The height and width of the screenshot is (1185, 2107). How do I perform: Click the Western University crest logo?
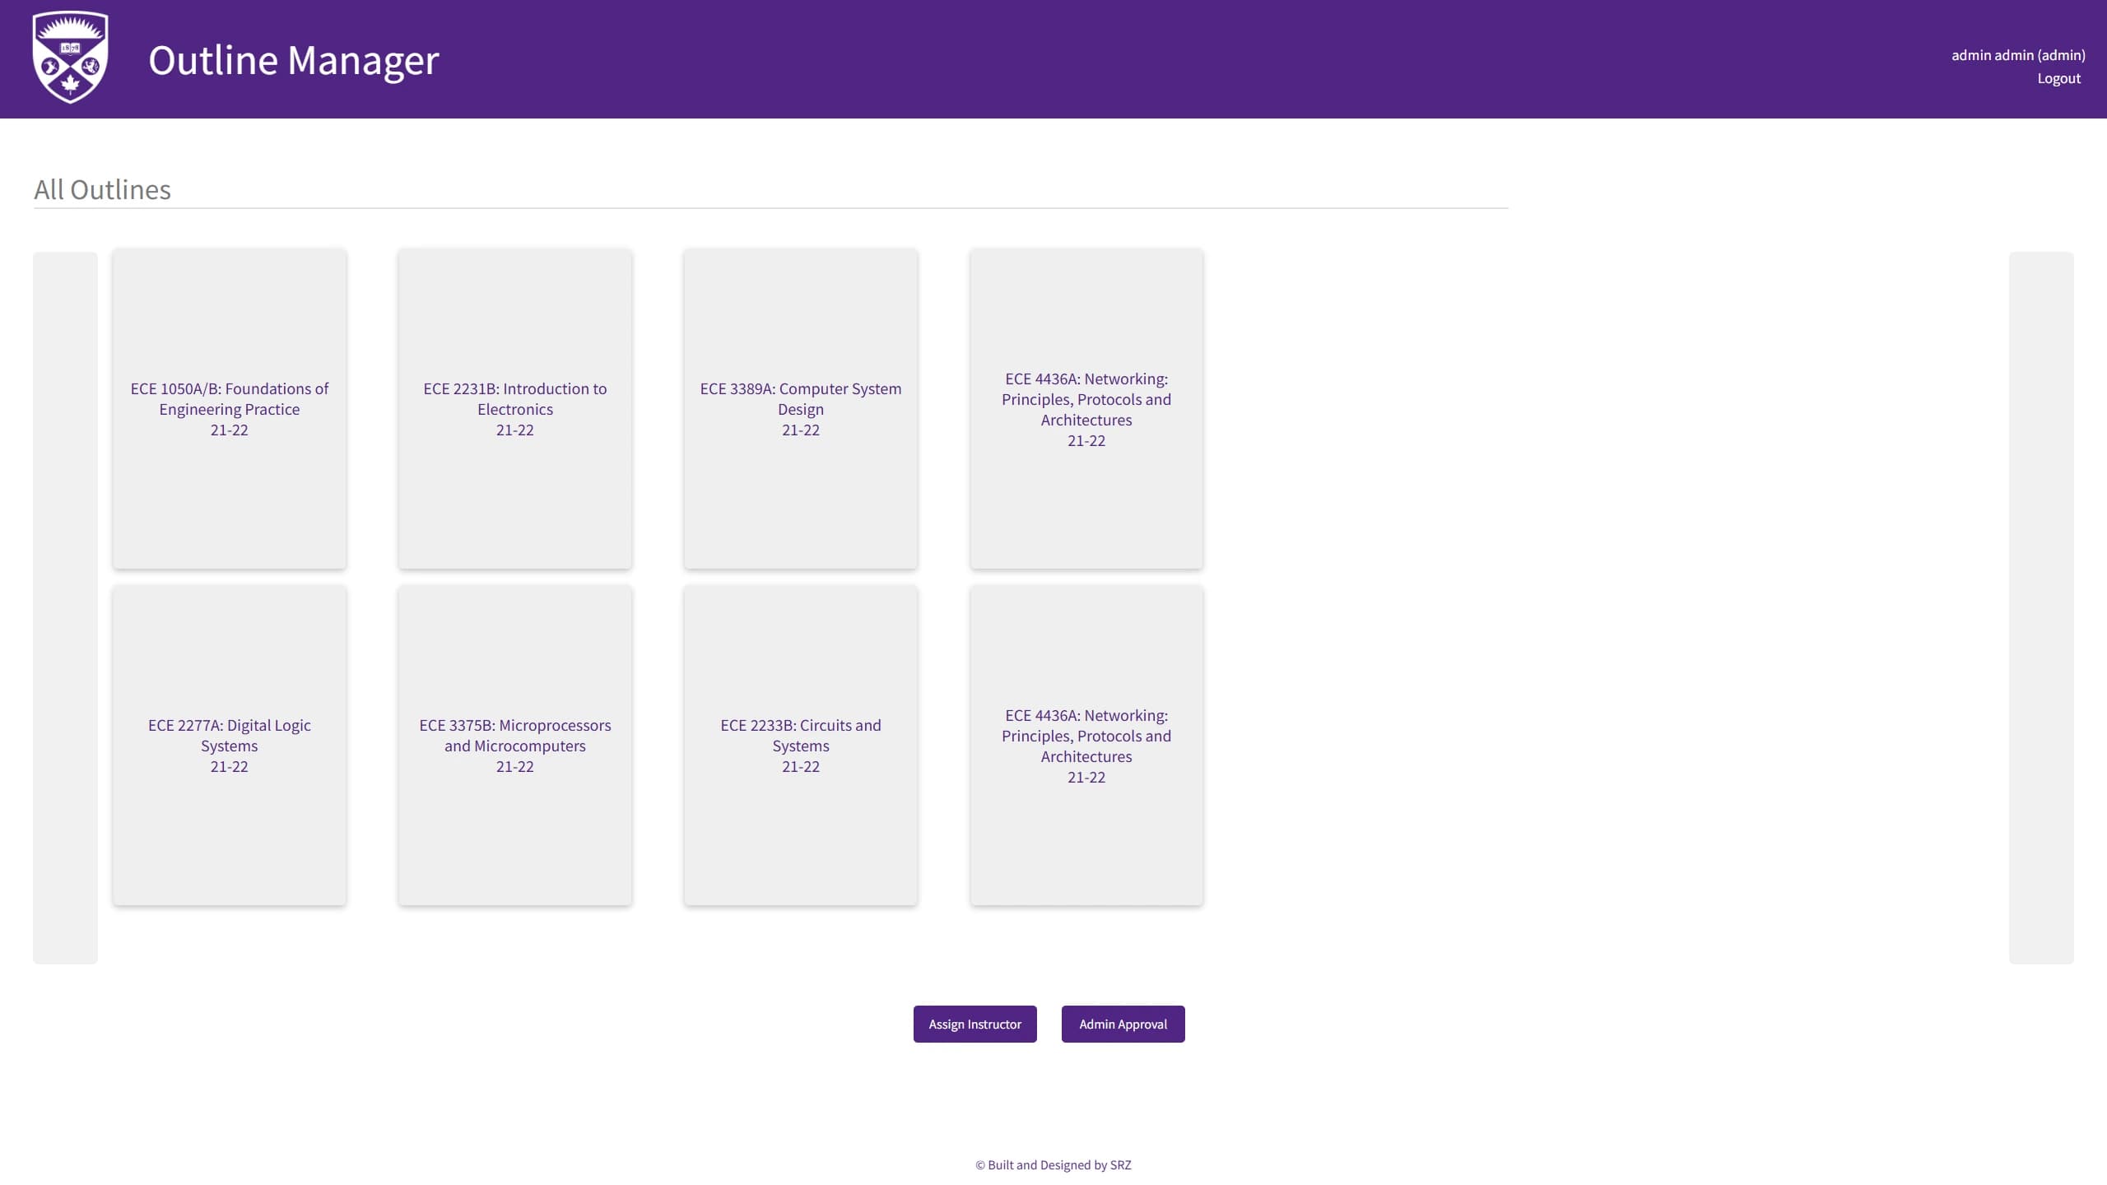click(x=70, y=58)
